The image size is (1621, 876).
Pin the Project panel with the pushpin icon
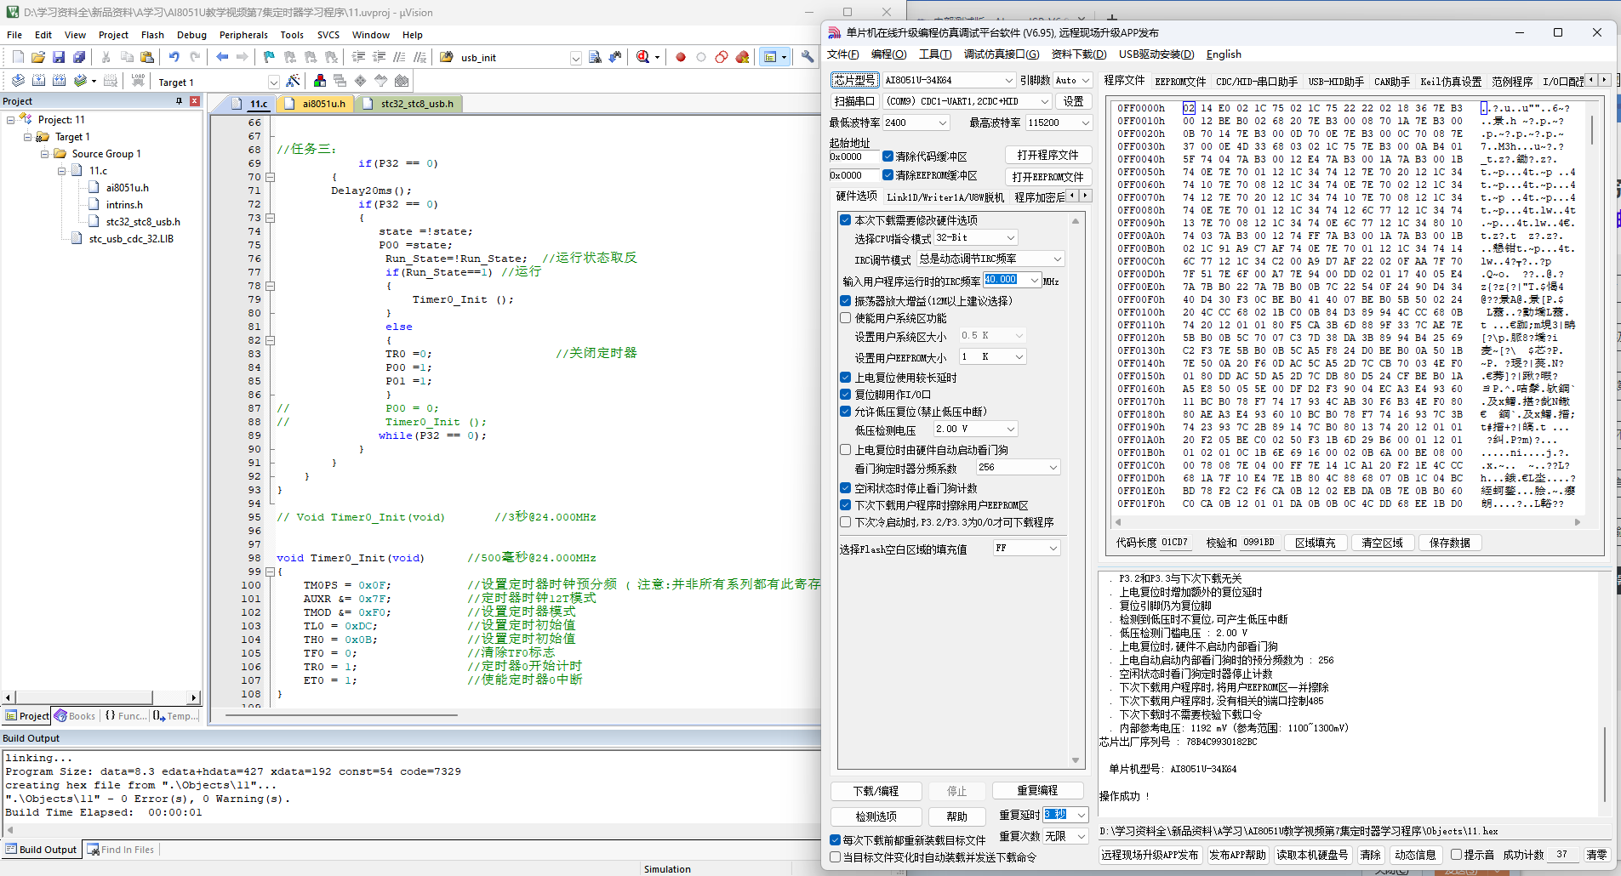(180, 101)
